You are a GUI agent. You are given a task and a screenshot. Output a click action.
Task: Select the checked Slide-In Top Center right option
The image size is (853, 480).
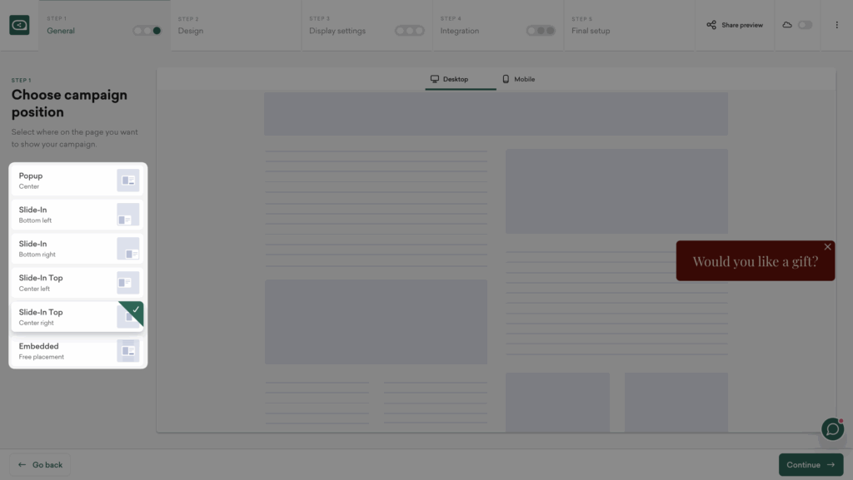pos(67,317)
